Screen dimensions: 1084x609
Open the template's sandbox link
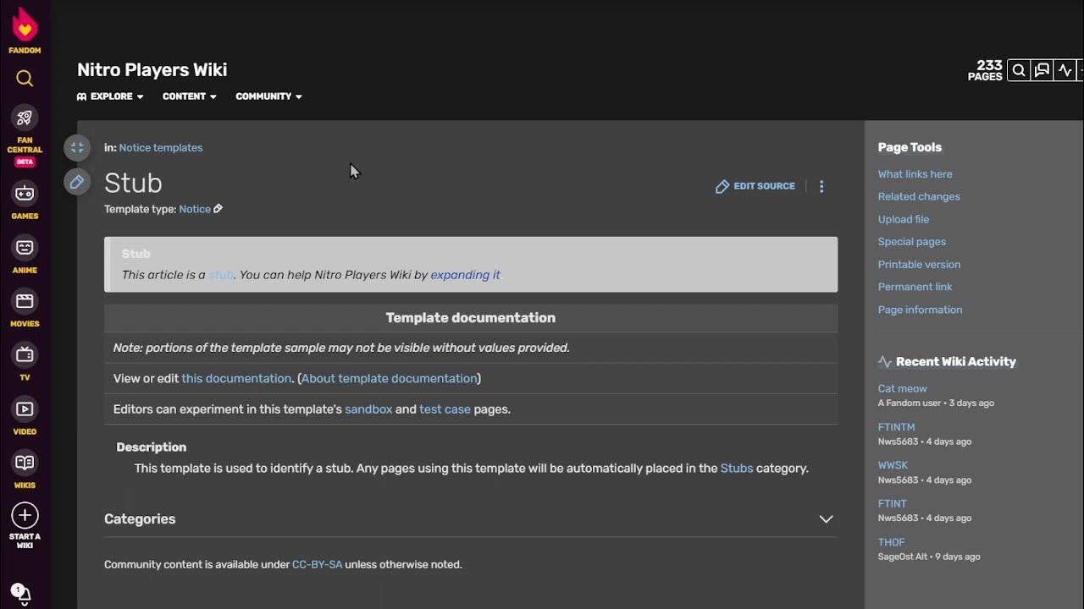[368, 409]
